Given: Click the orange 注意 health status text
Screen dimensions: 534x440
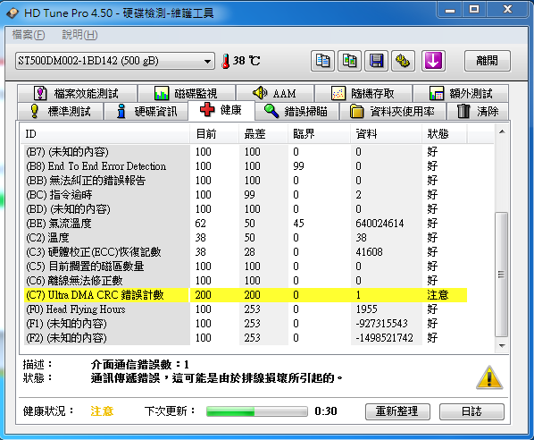Looking at the screenshot, I should (x=102, y=411).
